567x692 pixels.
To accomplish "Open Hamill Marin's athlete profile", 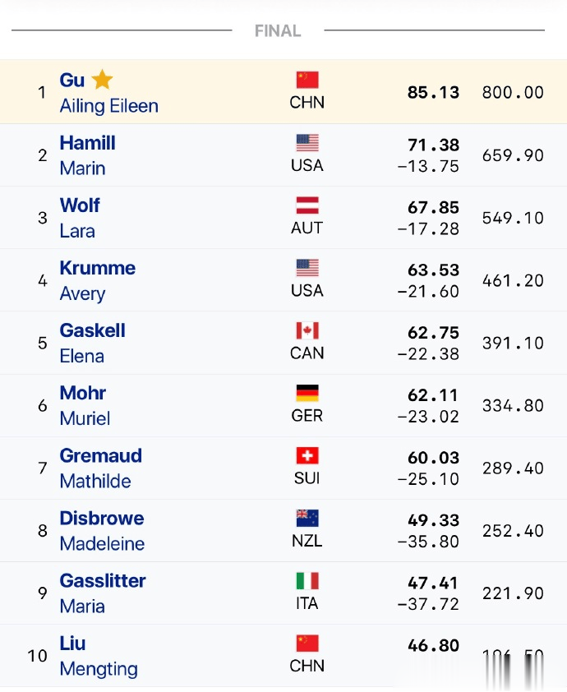I will (x=87, y=155).
